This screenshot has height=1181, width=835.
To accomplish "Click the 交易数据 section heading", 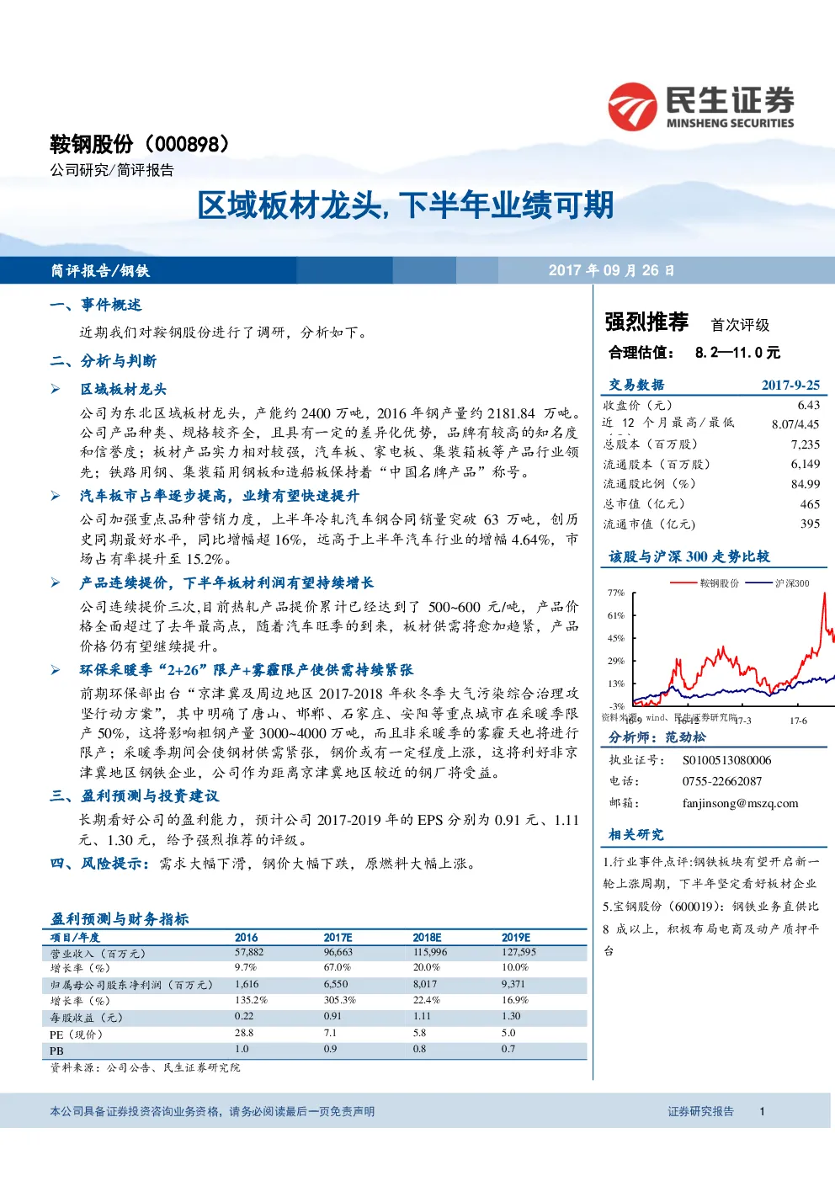I will pos(636,385).
